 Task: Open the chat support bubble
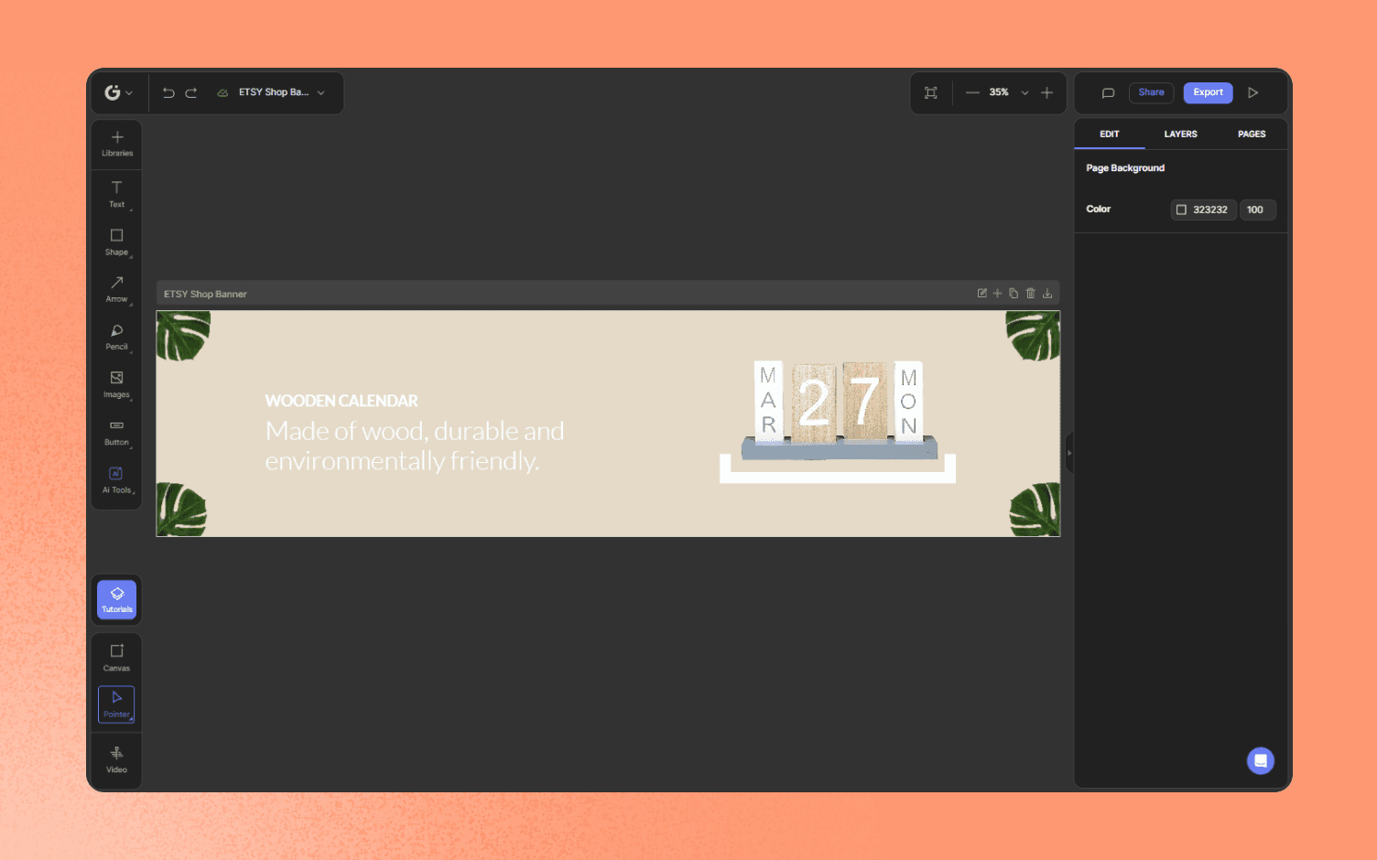coord(1261,761)
